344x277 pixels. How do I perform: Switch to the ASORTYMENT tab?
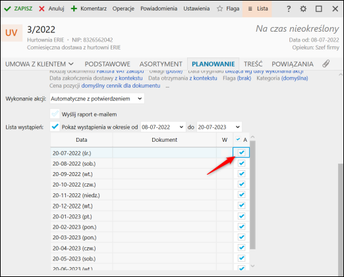tap(161, 64)
